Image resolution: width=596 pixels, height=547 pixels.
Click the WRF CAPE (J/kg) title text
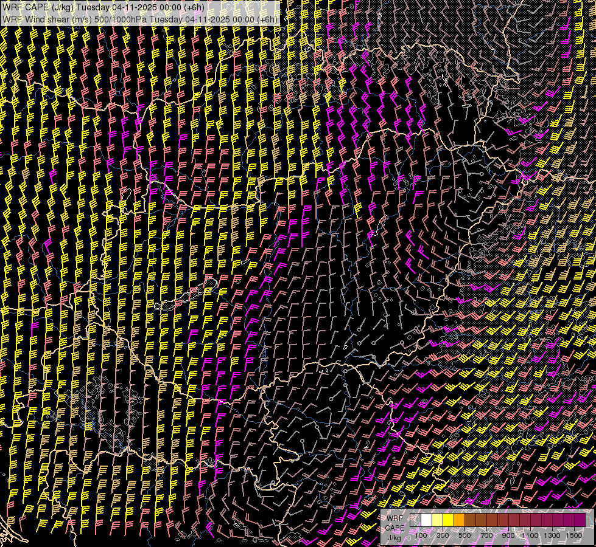click(38, 7)
